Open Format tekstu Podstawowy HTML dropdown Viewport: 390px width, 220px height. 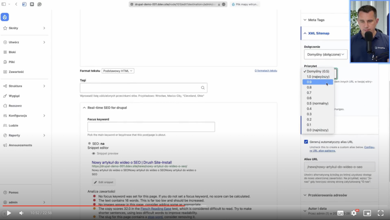(118, 71)
